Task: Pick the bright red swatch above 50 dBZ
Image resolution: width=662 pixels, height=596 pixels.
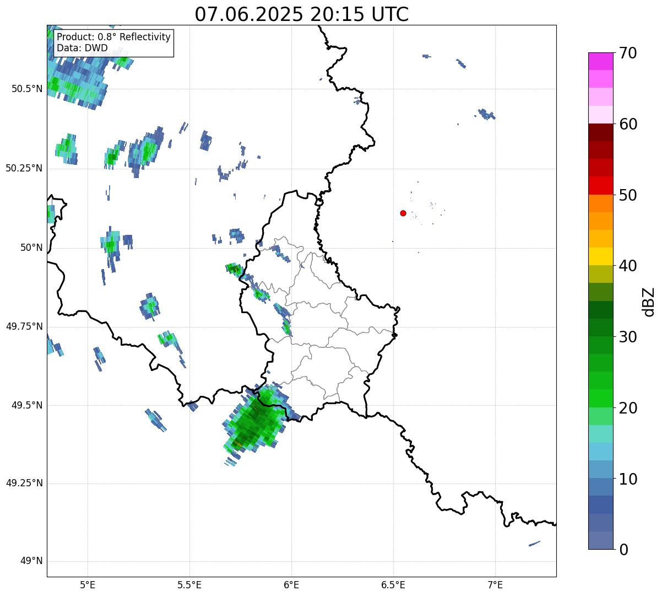Action: tap(600, 186)
